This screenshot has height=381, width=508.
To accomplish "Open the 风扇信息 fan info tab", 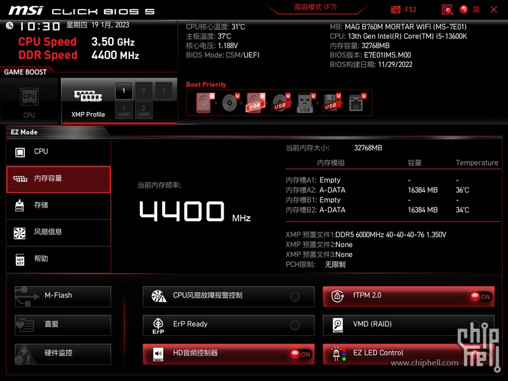I will point(59,233).
